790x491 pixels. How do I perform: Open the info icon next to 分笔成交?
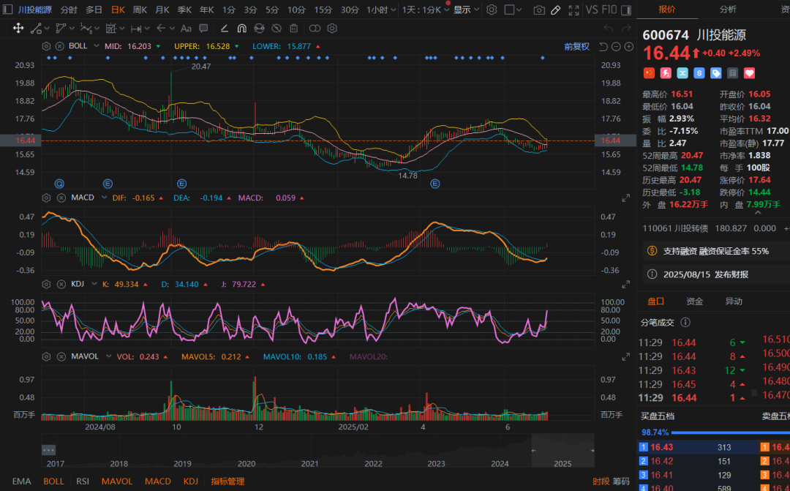pos(685,322)
